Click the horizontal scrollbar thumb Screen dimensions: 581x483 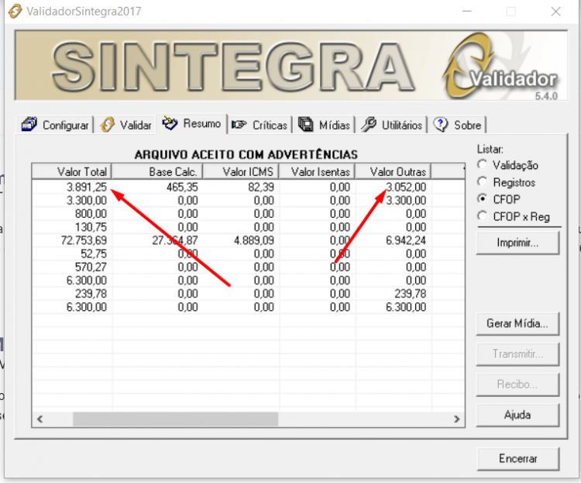(175, 419)
